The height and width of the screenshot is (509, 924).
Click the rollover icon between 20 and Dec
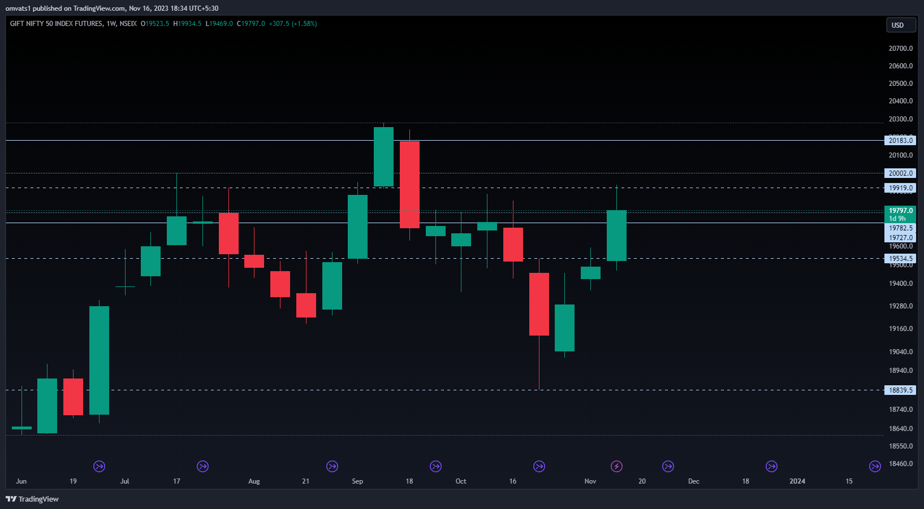coord(668,466)
